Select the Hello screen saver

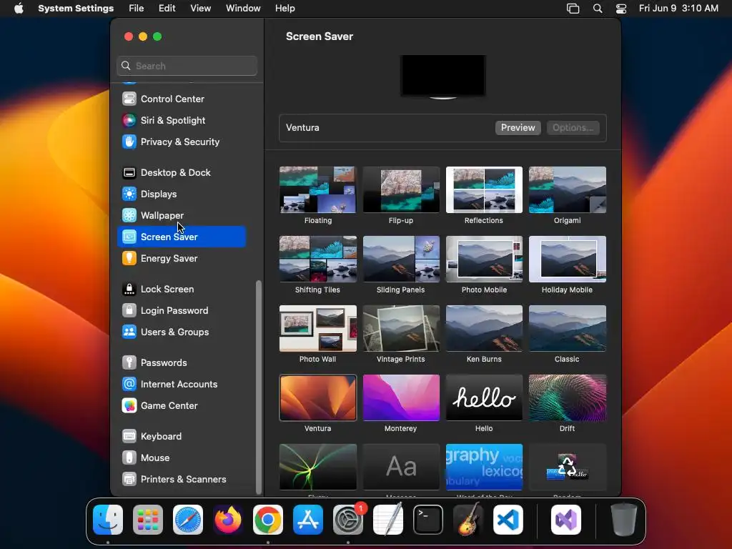(x=484, y=397)
